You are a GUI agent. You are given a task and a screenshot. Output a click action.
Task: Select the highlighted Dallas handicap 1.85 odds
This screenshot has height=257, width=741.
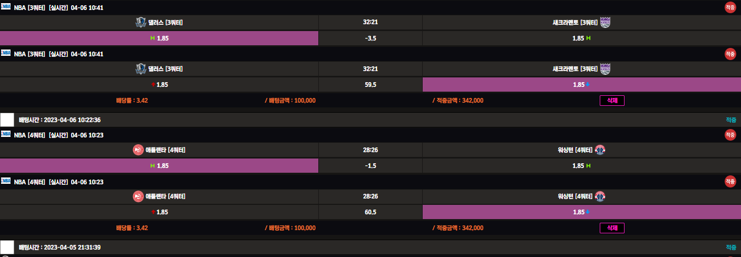click(x=159, y=38)
